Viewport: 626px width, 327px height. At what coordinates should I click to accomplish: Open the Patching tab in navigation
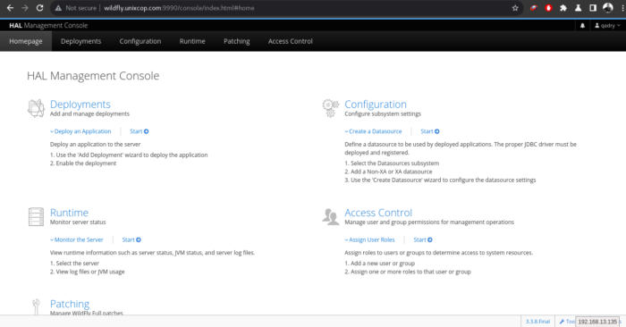[x=237, y=41]
